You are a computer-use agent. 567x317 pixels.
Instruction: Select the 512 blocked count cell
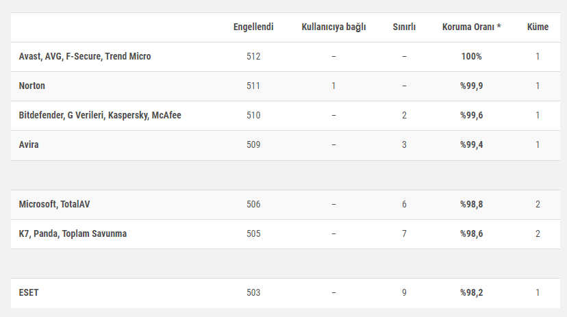coord(253,56)
